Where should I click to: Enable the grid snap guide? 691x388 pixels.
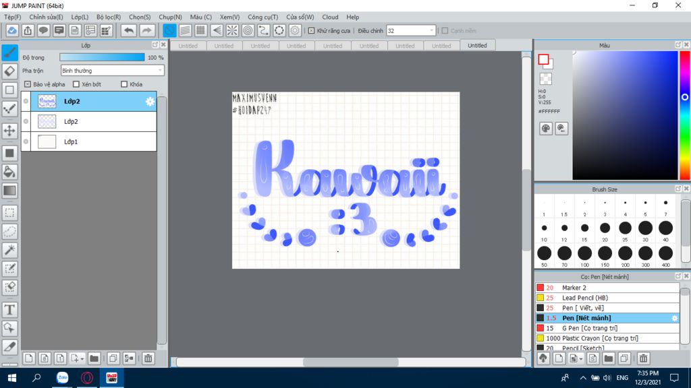tap(200, 30)
